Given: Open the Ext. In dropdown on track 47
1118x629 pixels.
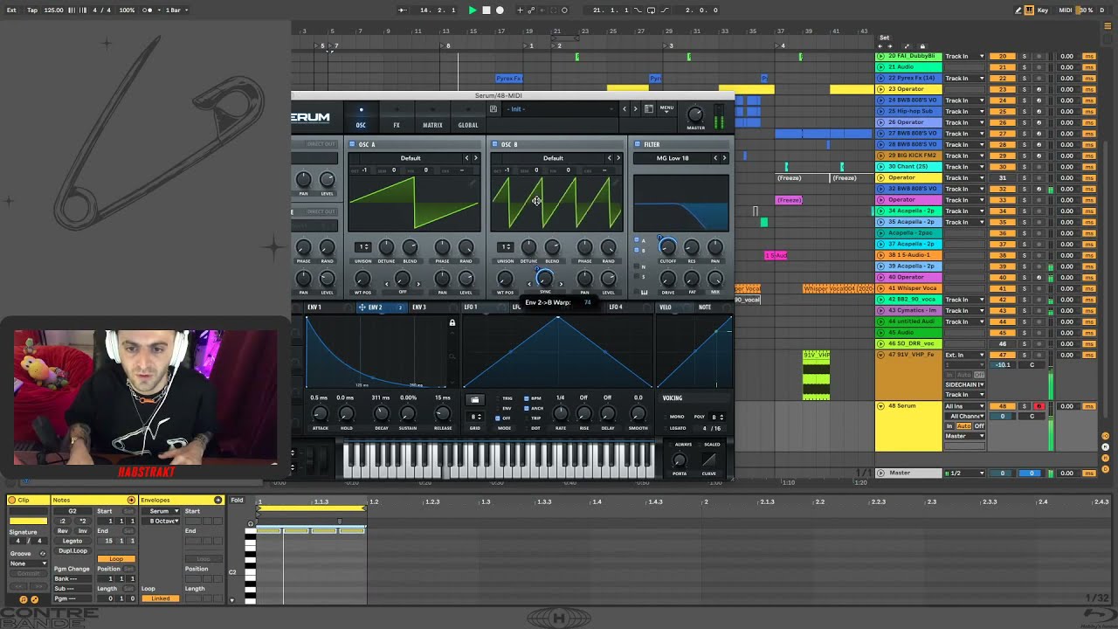Looking at the screenshot, I should 964,355.
